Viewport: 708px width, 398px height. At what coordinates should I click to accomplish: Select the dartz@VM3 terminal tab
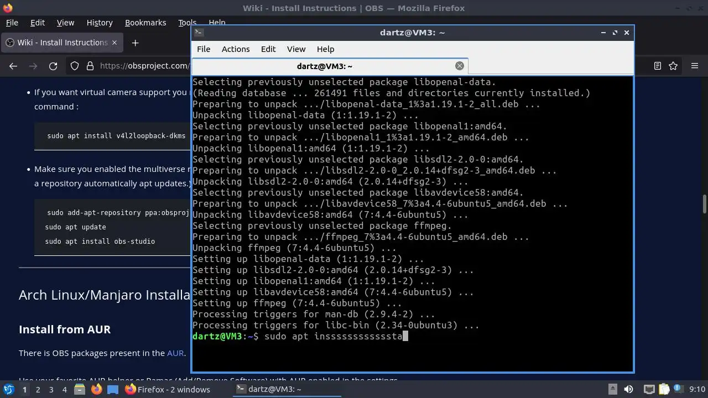[330, 66]
